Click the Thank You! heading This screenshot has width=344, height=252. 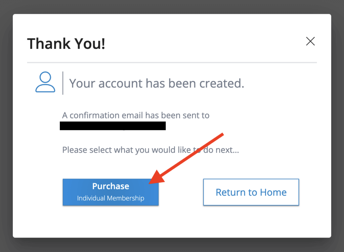tap(66, 43)
